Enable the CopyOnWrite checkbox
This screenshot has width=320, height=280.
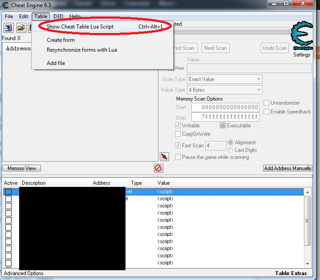coord(178,134)
